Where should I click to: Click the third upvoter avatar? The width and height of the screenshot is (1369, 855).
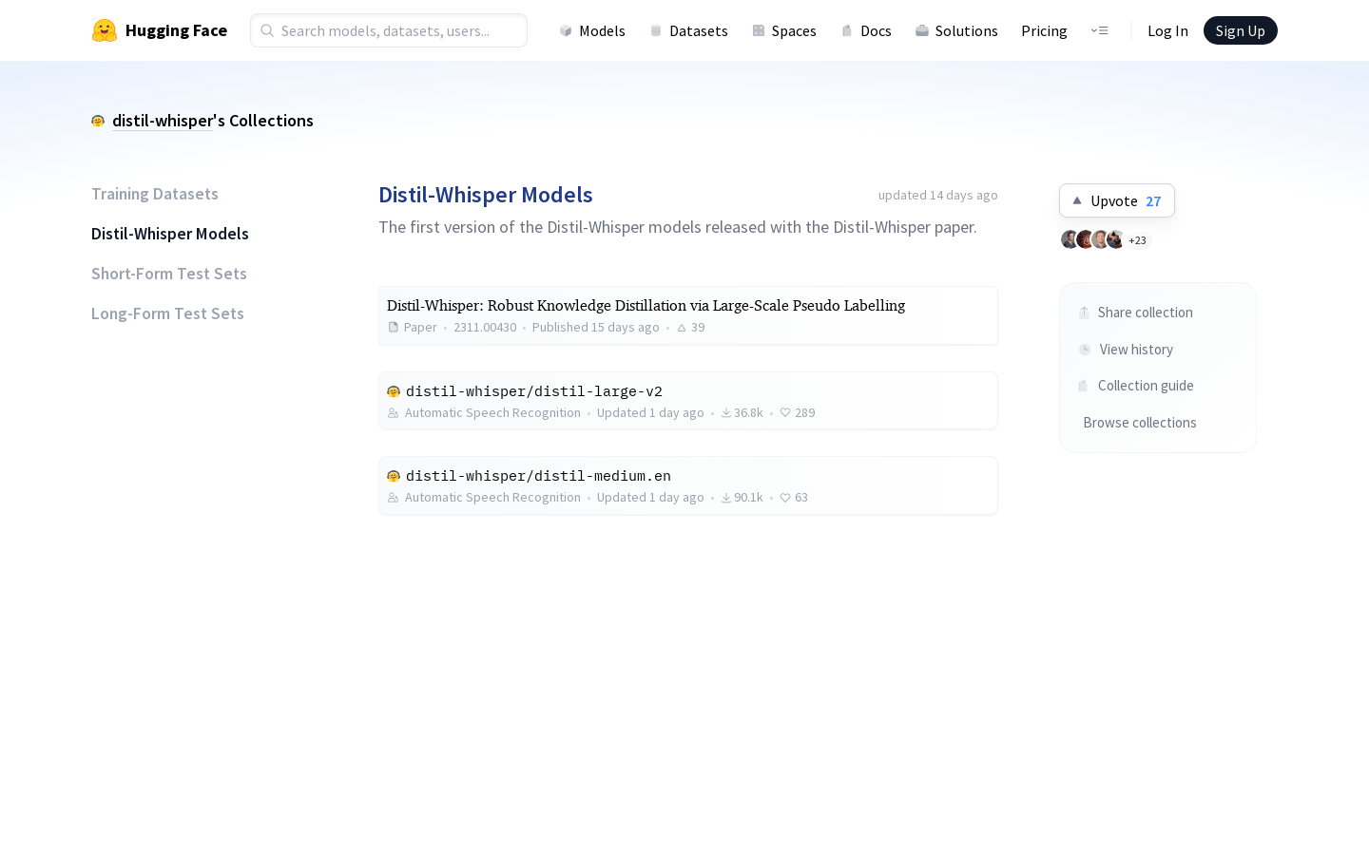1100,239
